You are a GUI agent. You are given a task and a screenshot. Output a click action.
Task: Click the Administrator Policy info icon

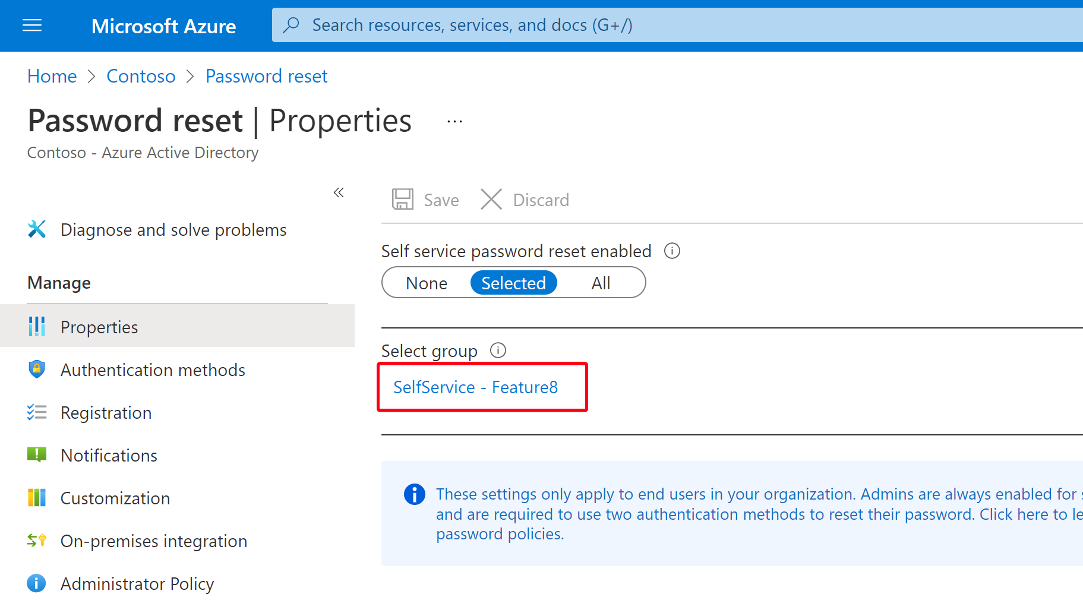tap(36, 583)
